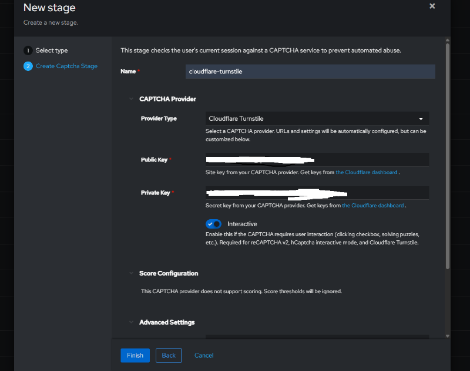The width and height of the screenshot is (470, 371).
Task: Toggle the Interactive switch off
Action: [213, 224]
